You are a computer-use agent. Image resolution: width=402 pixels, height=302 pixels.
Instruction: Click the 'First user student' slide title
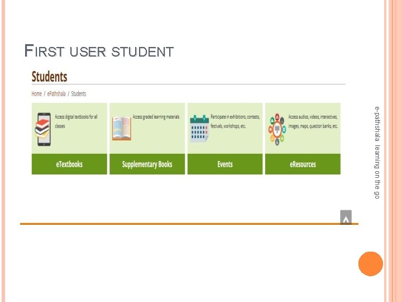click(x=99, y=50)
